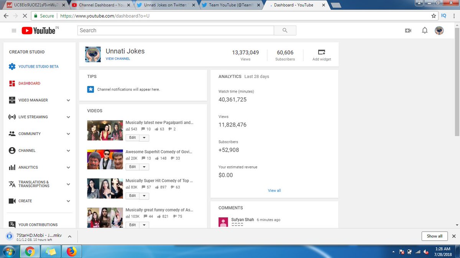The width and height of the screenshot is (460, 258).
Task: Click the Live Streaming broadcast icon
Action: tap(12, 117)
